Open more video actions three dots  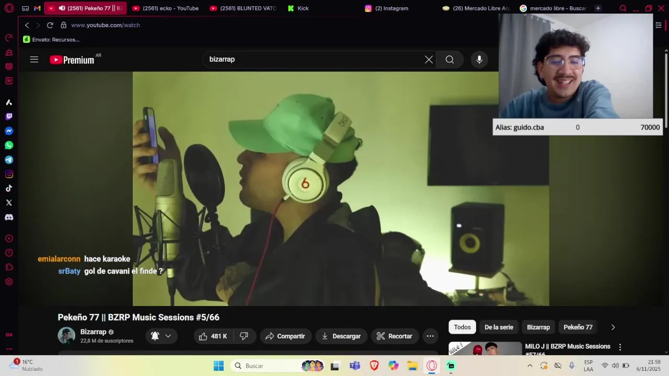[430, 336]
